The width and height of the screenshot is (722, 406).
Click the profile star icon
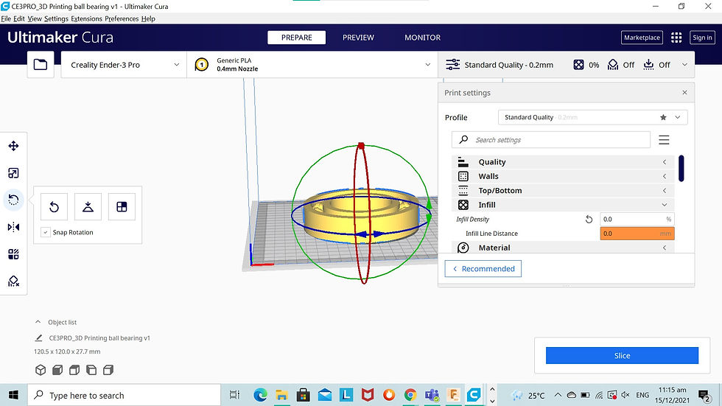663,117
